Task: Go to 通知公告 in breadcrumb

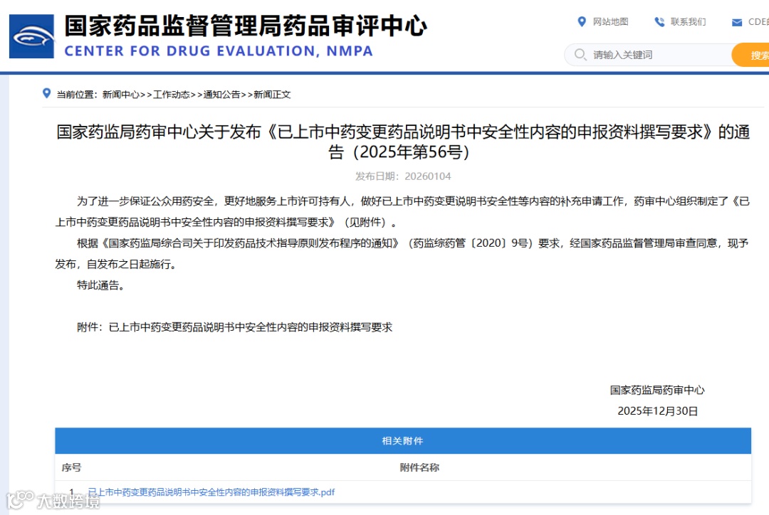Action: click(x=221, y=95)
